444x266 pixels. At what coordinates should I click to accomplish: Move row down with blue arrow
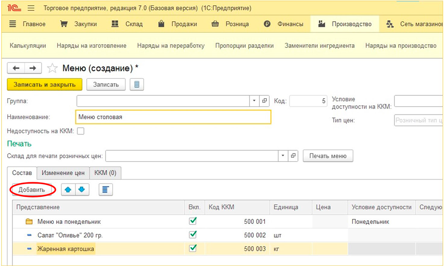[x=81, y=190]
